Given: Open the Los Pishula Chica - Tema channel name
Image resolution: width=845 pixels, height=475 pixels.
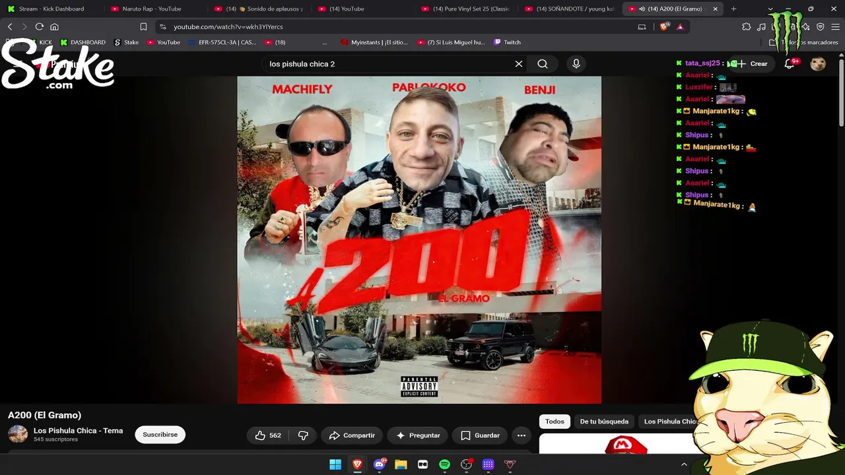Looking at the screenshot, I should (78, 431).
